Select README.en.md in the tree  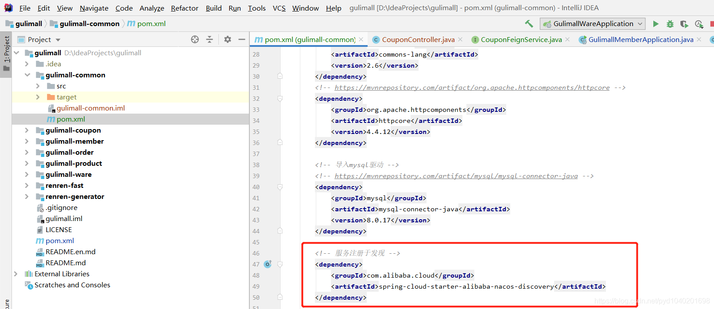(x=70, y=252)
